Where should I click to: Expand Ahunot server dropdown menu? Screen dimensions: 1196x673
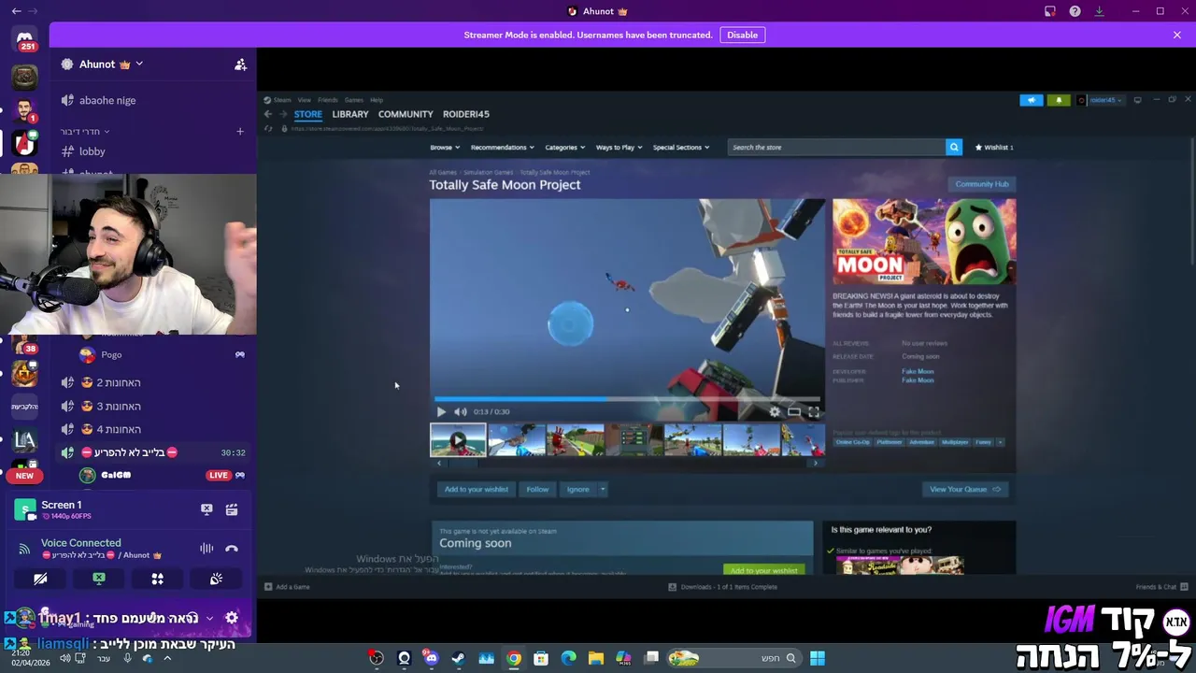click(139, 64)
